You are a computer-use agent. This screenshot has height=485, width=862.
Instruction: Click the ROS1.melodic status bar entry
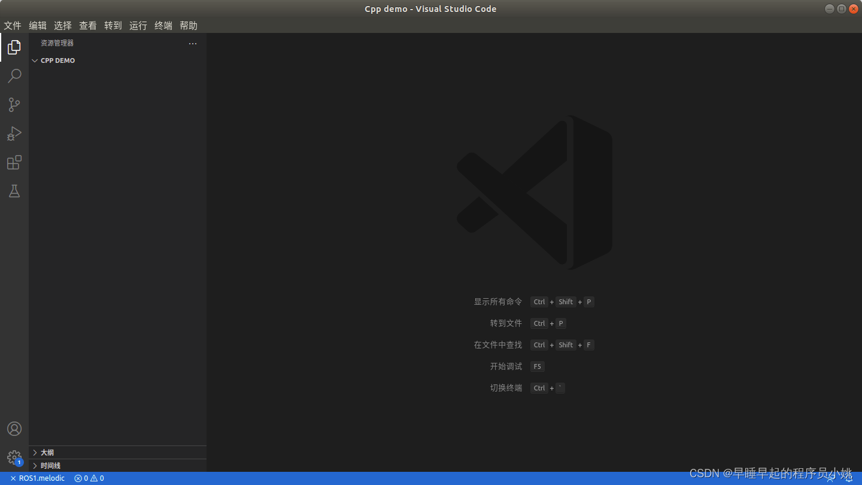38,478
